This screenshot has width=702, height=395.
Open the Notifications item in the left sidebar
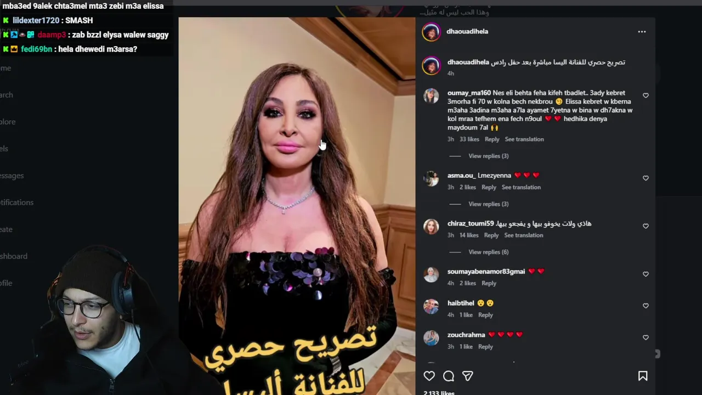coord(16,202)
